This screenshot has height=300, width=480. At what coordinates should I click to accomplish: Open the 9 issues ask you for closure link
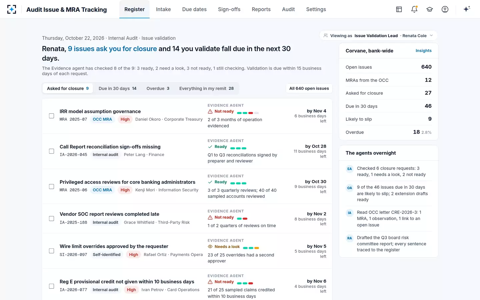point(112,49)
